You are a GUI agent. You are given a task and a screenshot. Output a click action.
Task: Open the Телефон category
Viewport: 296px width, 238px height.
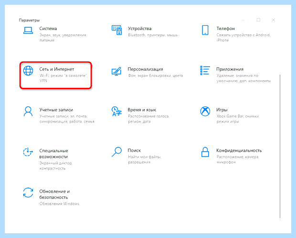(226, 29)
